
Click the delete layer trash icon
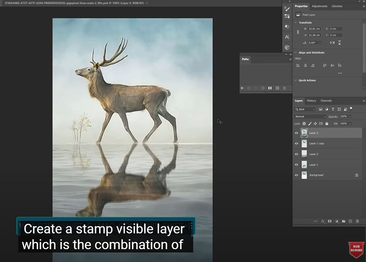[x=357, y=221]
